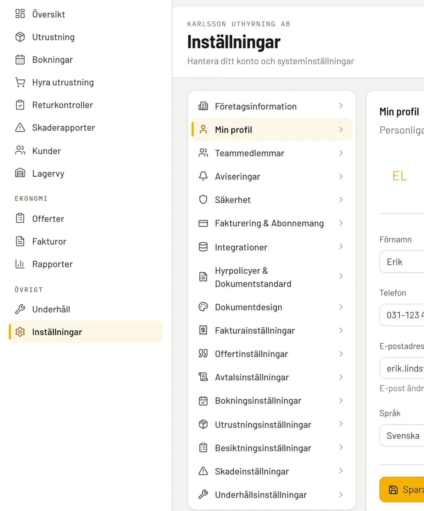Click the Inställningar gear icon
The image size is (424, 511).
[20, 332]
